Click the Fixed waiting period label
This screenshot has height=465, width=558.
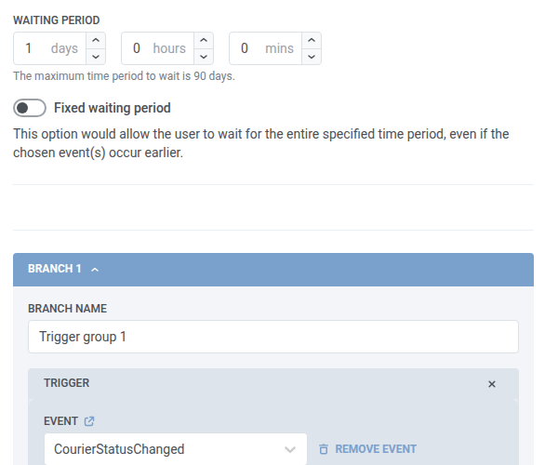tap(113, 108)
